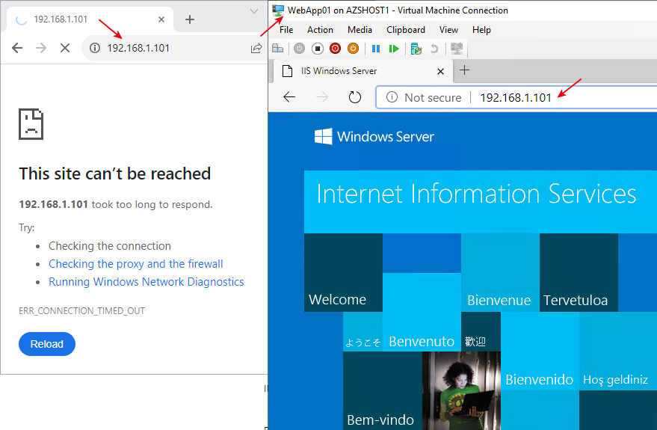
Task: Create a VM checkpoint icon
Action: pyautogui.click(x=416, y=49)
